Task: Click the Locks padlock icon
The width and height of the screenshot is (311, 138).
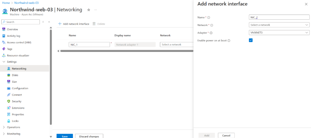Action: [9, 121]
